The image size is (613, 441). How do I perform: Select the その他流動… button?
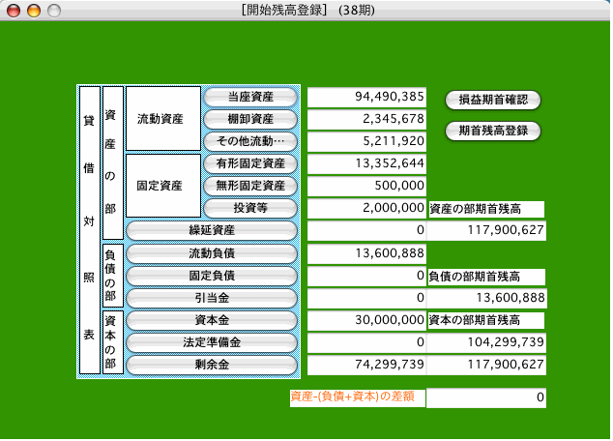(x=250, y=141)
